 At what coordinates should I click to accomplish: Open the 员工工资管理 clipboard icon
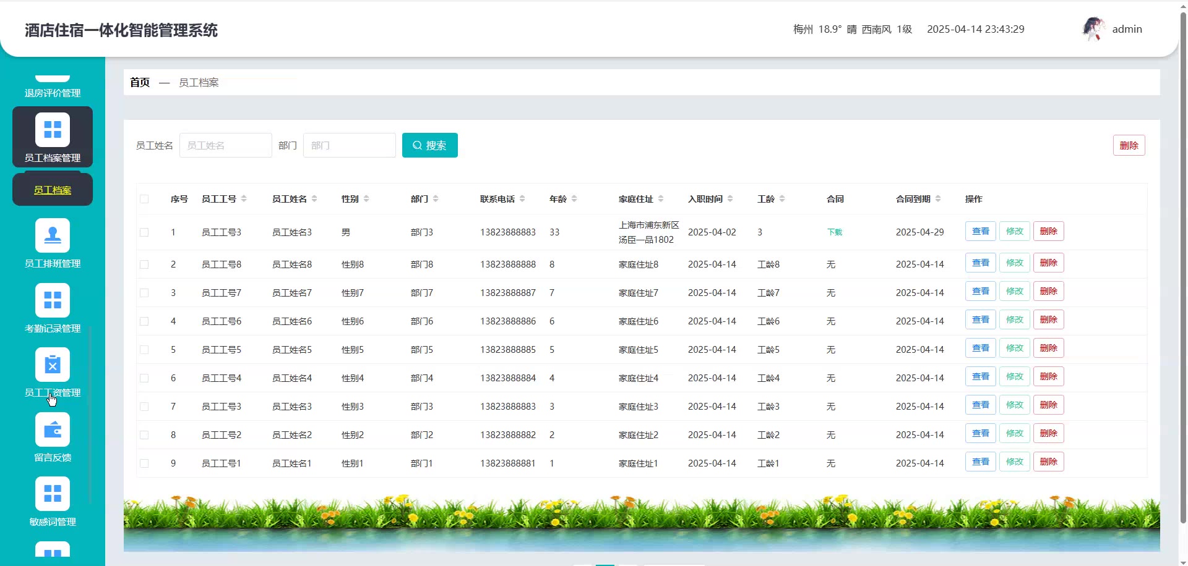[x=53, y=365]
